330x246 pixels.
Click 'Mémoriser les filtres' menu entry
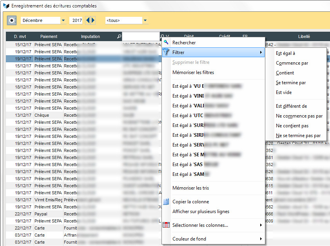click(193, 72)
